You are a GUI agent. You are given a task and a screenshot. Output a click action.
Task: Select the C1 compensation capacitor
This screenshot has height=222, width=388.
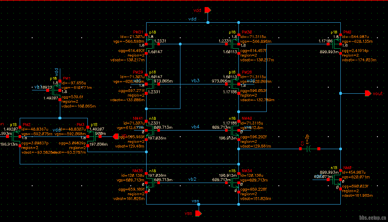(x=310, y=149)
